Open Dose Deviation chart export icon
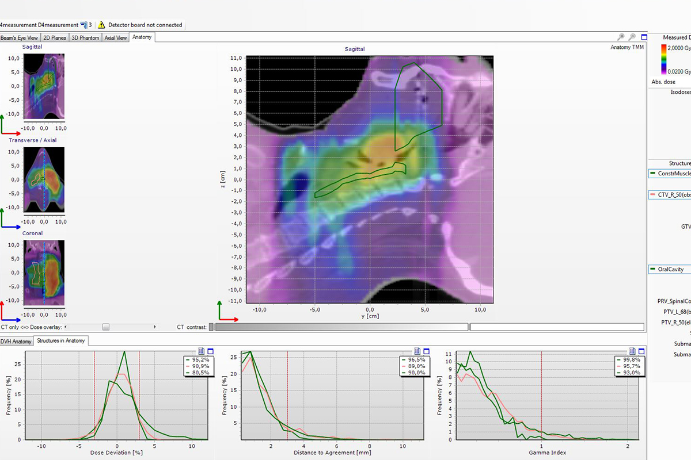This screenshot has height=460, width=691. tap(202, 351)
